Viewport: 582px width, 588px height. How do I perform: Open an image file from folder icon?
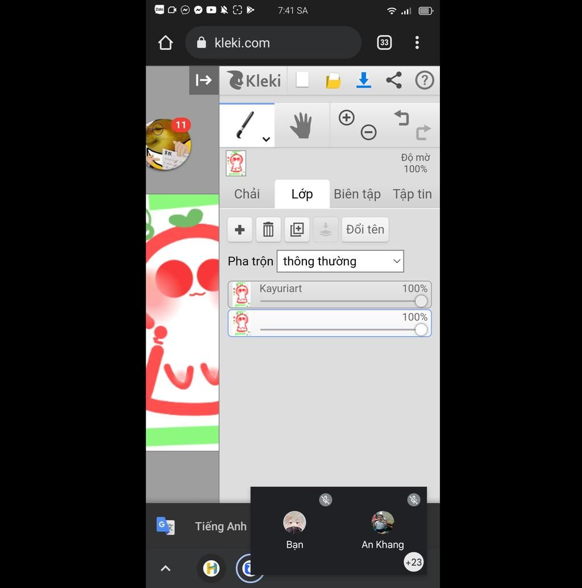333,80
